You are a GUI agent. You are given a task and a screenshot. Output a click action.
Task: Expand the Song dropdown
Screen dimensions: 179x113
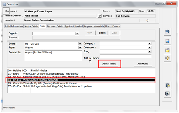tap(149, 51)
